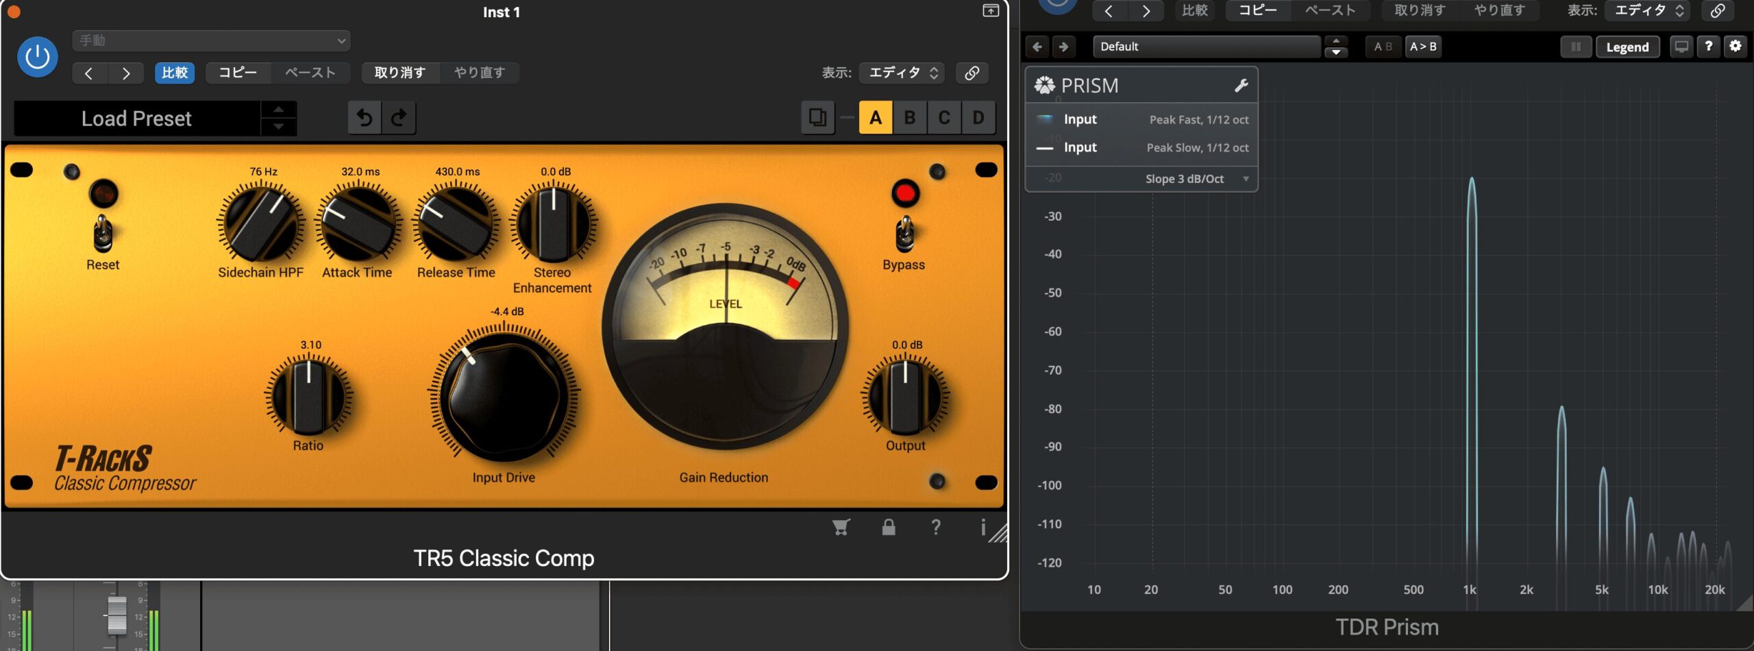
Task: Click the lock icon below compressor
Action: tap(889, 527)
